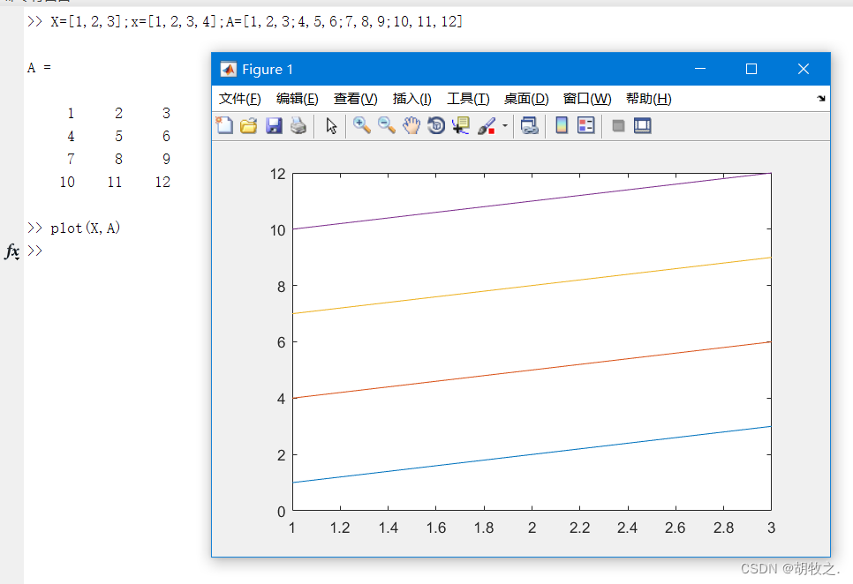
Task: Open file via folder toolbar icon
Action: tap(249, 126)
